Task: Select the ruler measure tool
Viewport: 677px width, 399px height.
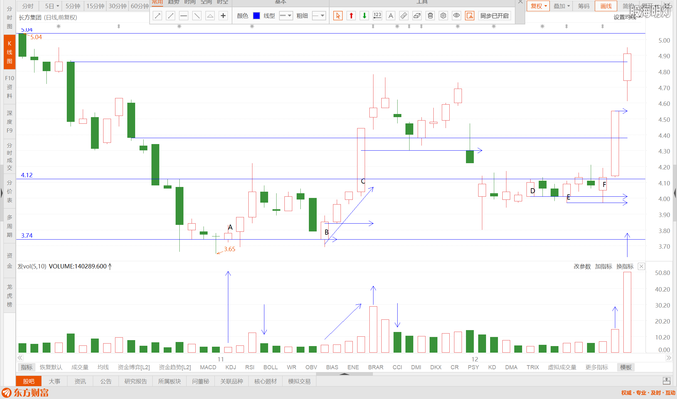Action: pyautogui.click(x=404, y=16)
